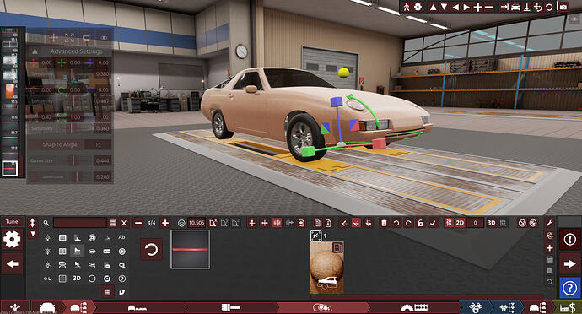
Task: Click the camera left arrow icon
Action: click(455, 7)
